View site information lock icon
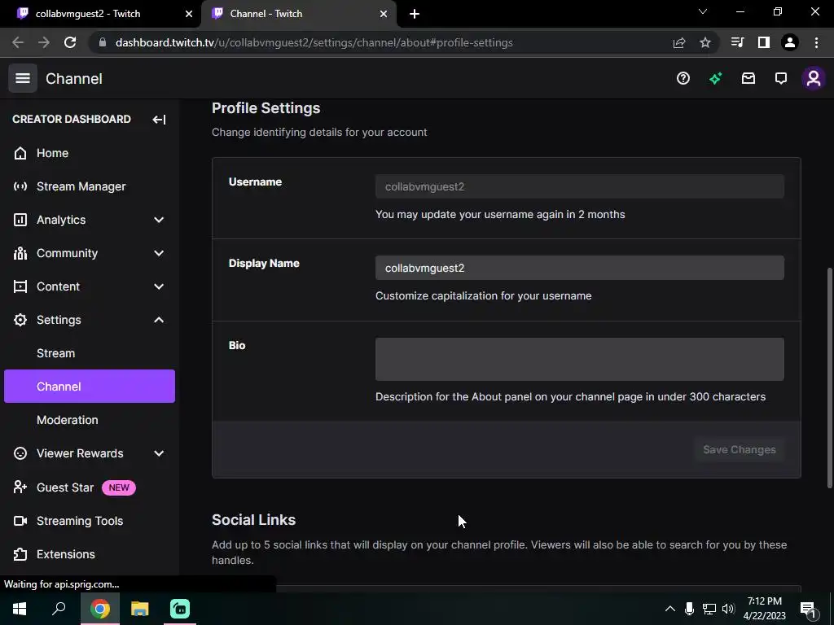Viewport: 834px width, 625px height. (x=103, y=42)
